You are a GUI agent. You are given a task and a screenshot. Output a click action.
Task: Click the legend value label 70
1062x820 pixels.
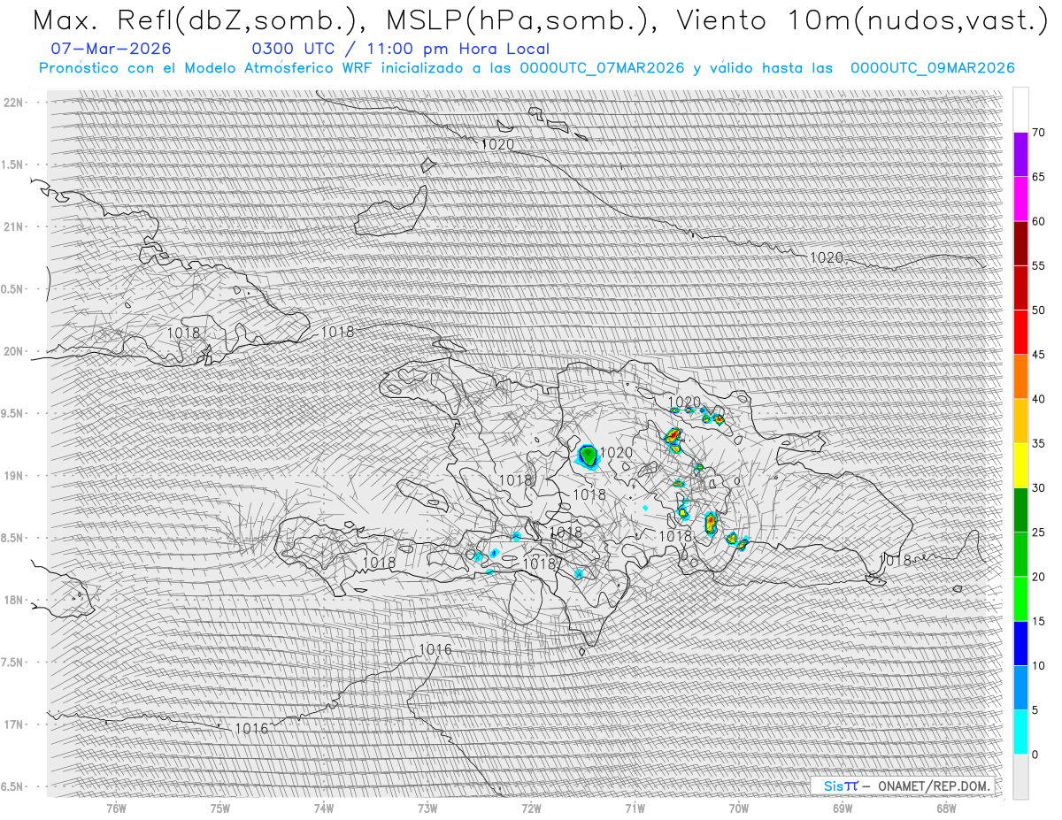point(1038,133)
